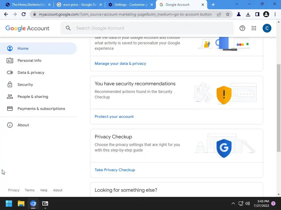
Task: Focus the Search Google Account field
Action: [147, 28]
